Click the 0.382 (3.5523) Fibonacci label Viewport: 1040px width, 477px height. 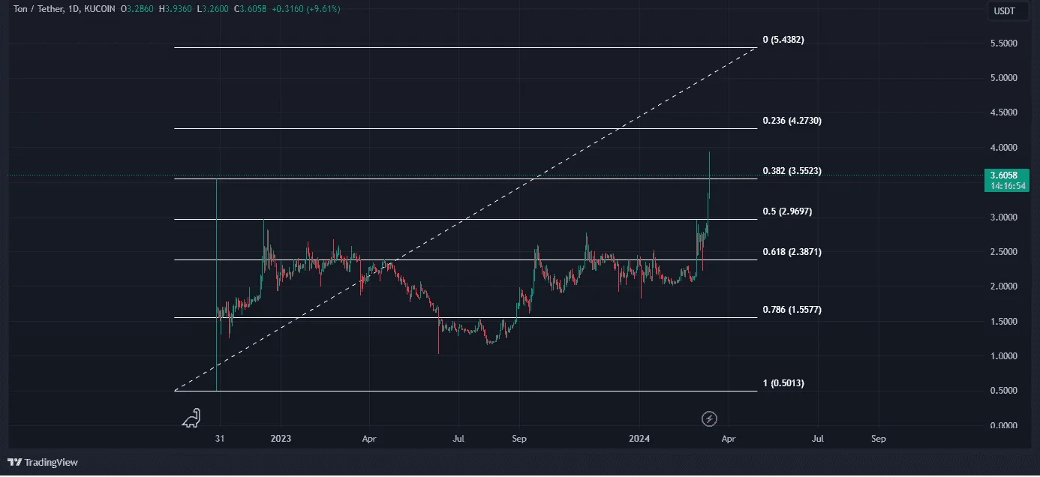(x=792, y=171)
